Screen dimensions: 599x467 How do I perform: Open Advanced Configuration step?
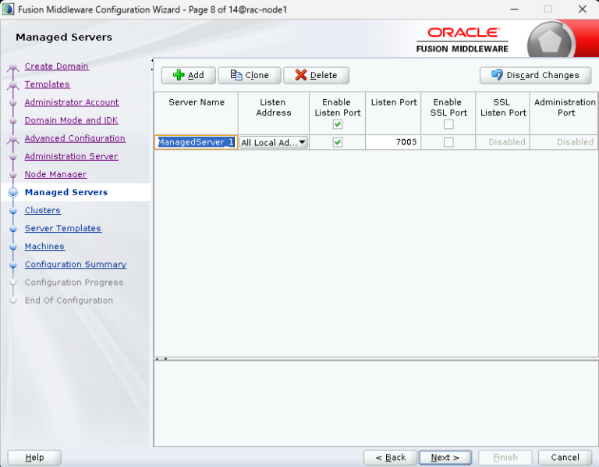(75, 138)
